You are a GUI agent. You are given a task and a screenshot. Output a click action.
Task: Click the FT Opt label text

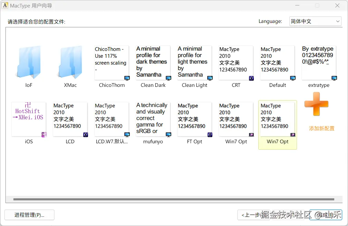click(x=195, y=142)
